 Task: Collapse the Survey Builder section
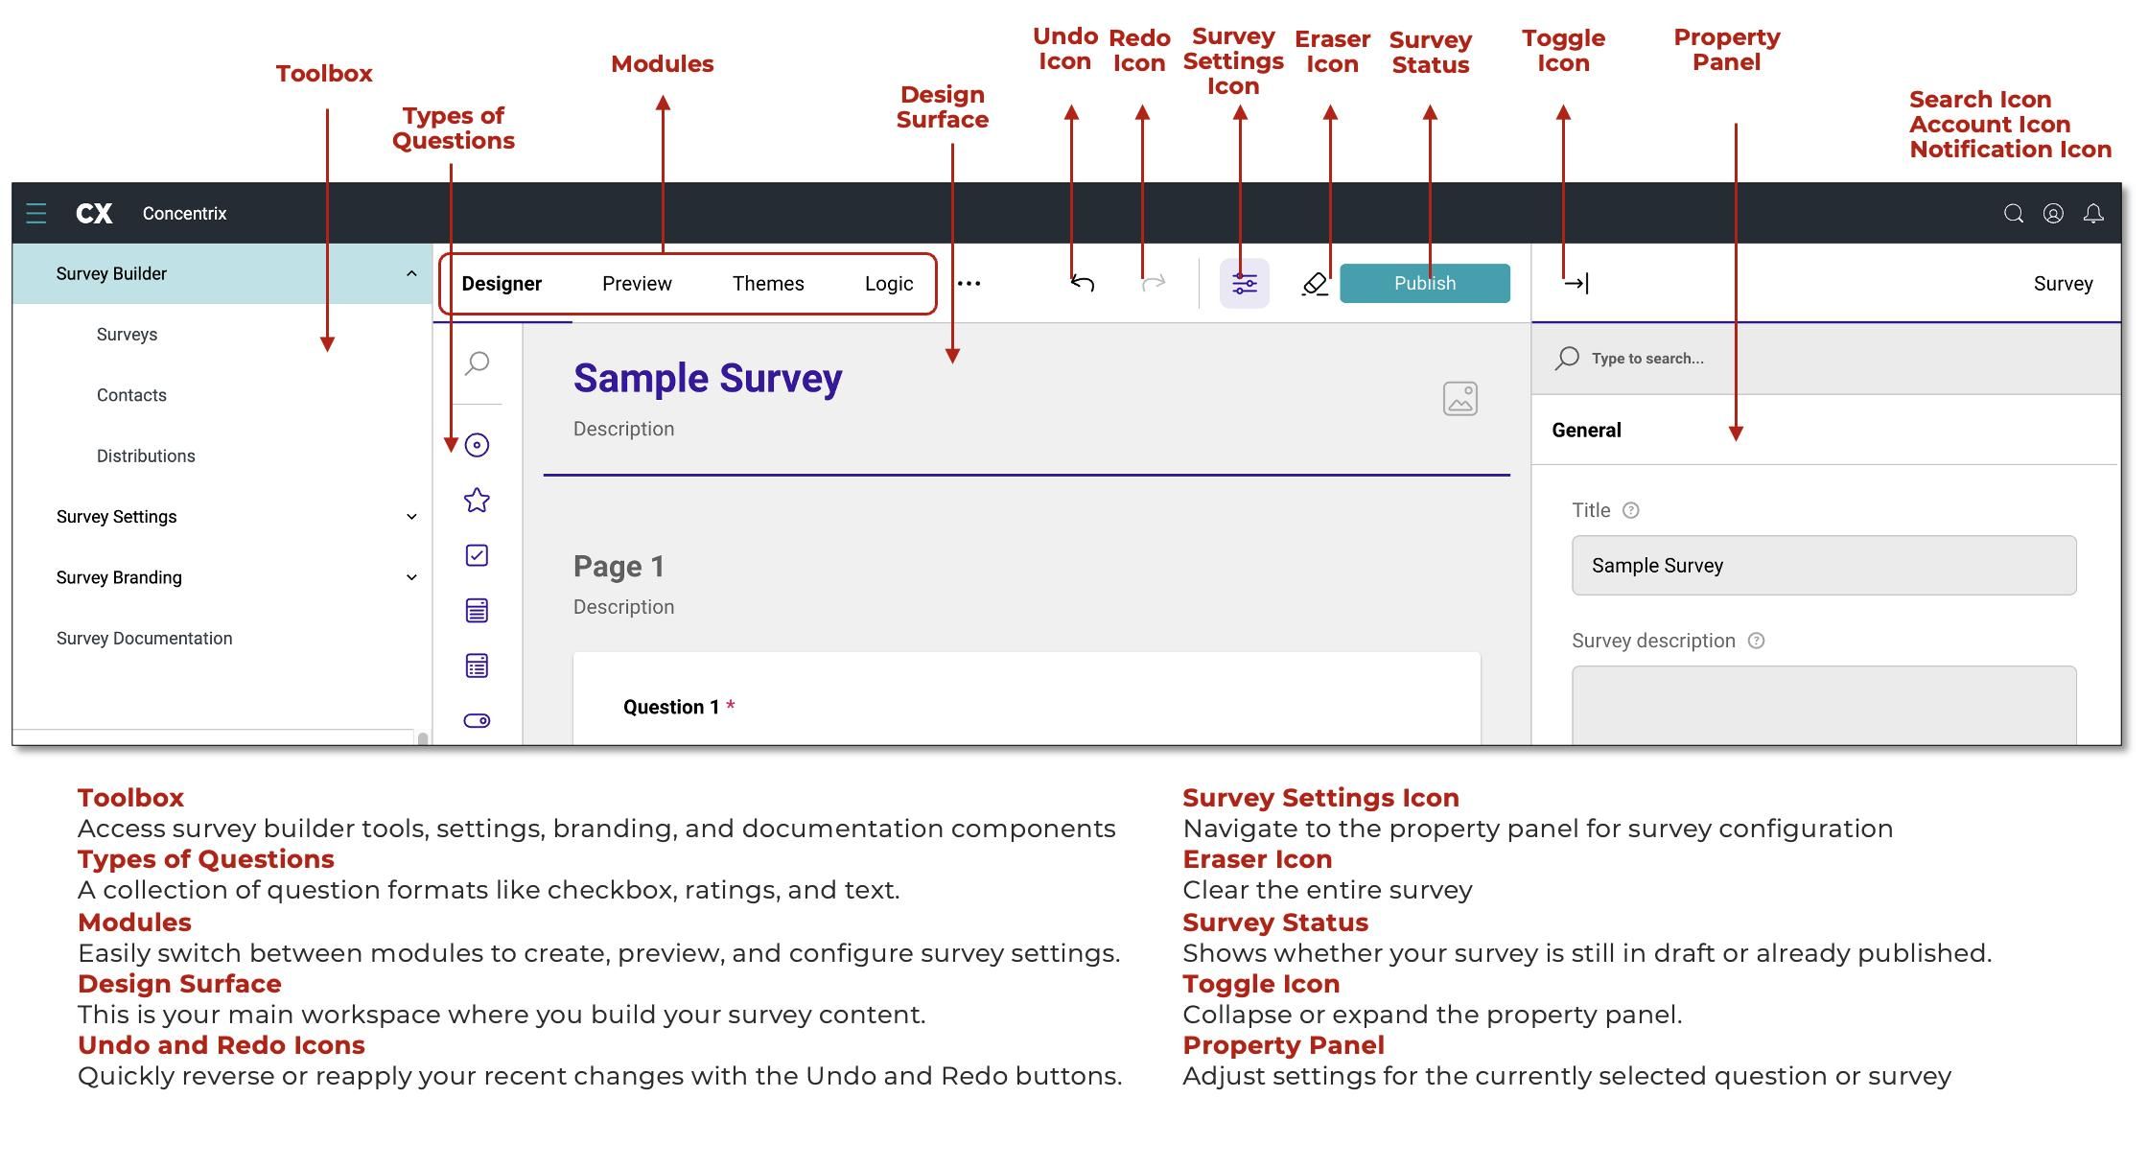coord(411,274)
